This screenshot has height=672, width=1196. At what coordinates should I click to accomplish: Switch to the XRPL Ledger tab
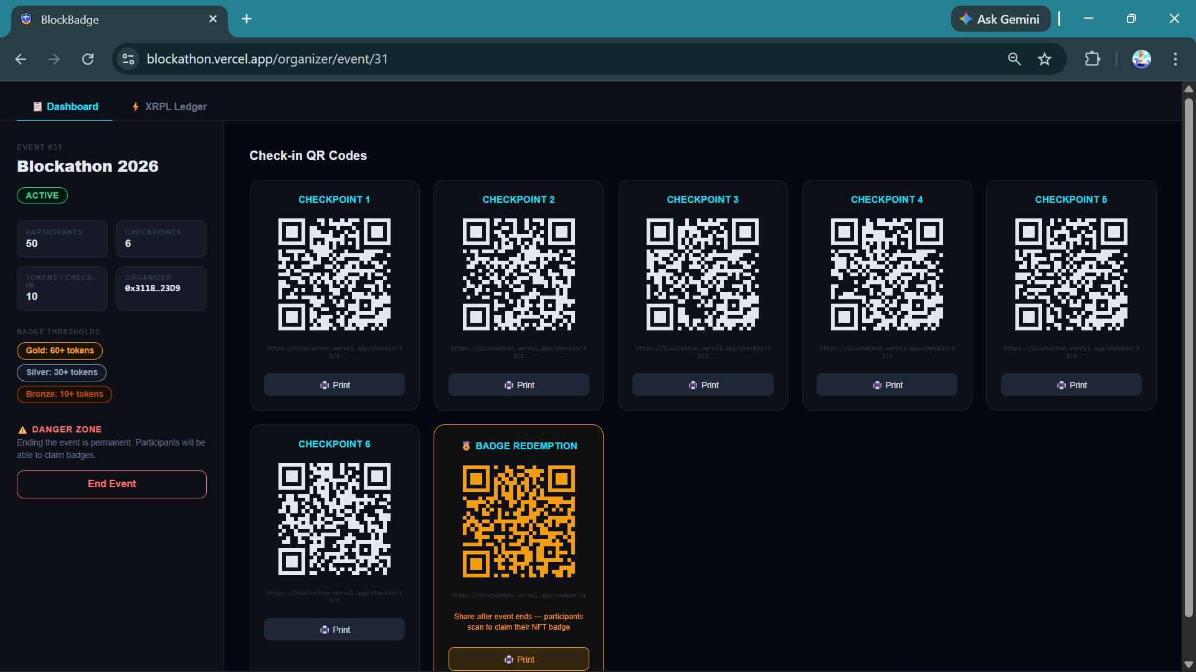tap(169, 106)
